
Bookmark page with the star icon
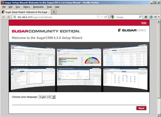(98, 17)
